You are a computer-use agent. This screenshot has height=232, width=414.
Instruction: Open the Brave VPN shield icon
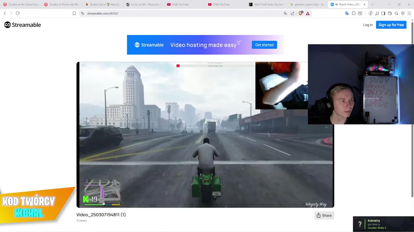403,13
